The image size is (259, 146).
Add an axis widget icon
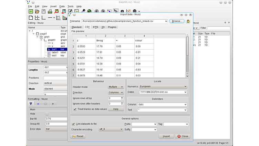coord(50,18)
